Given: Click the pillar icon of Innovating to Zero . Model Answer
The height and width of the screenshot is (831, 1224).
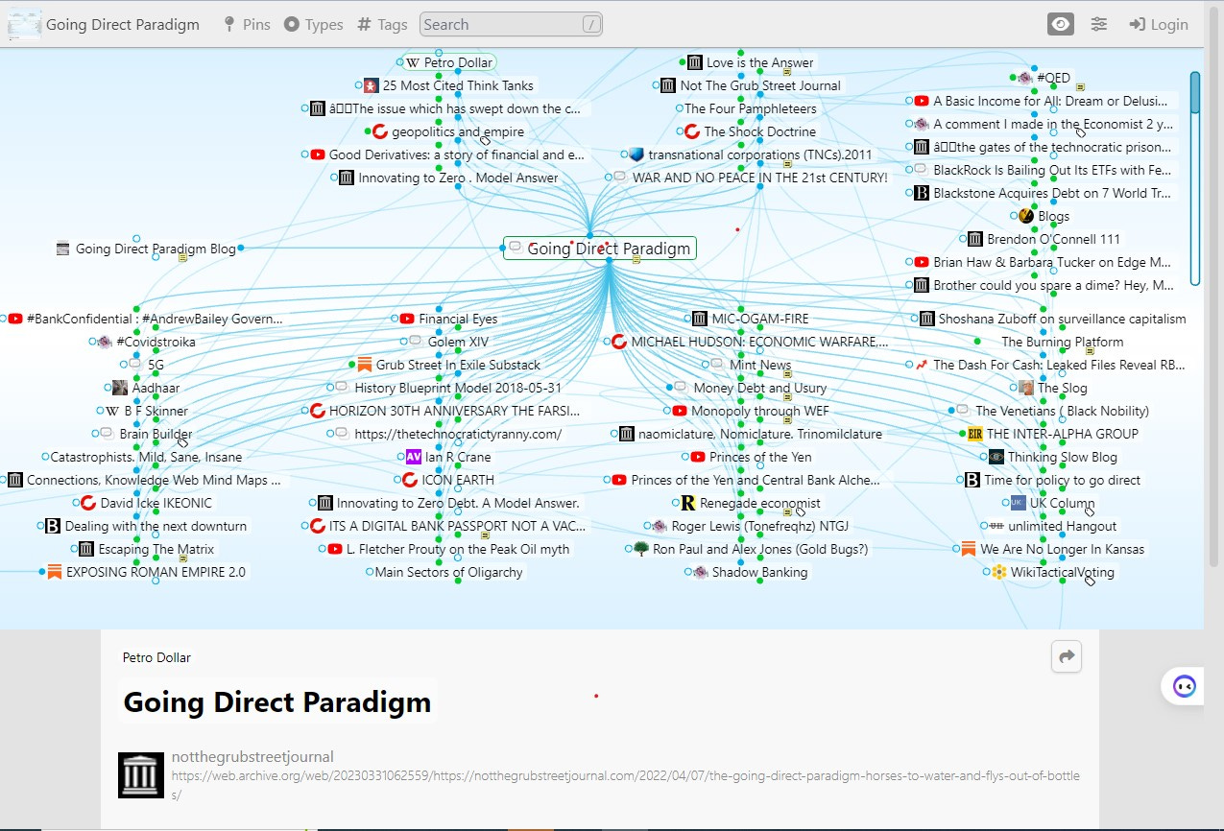Looking at the screenshot, I should [x=347, y=178].
